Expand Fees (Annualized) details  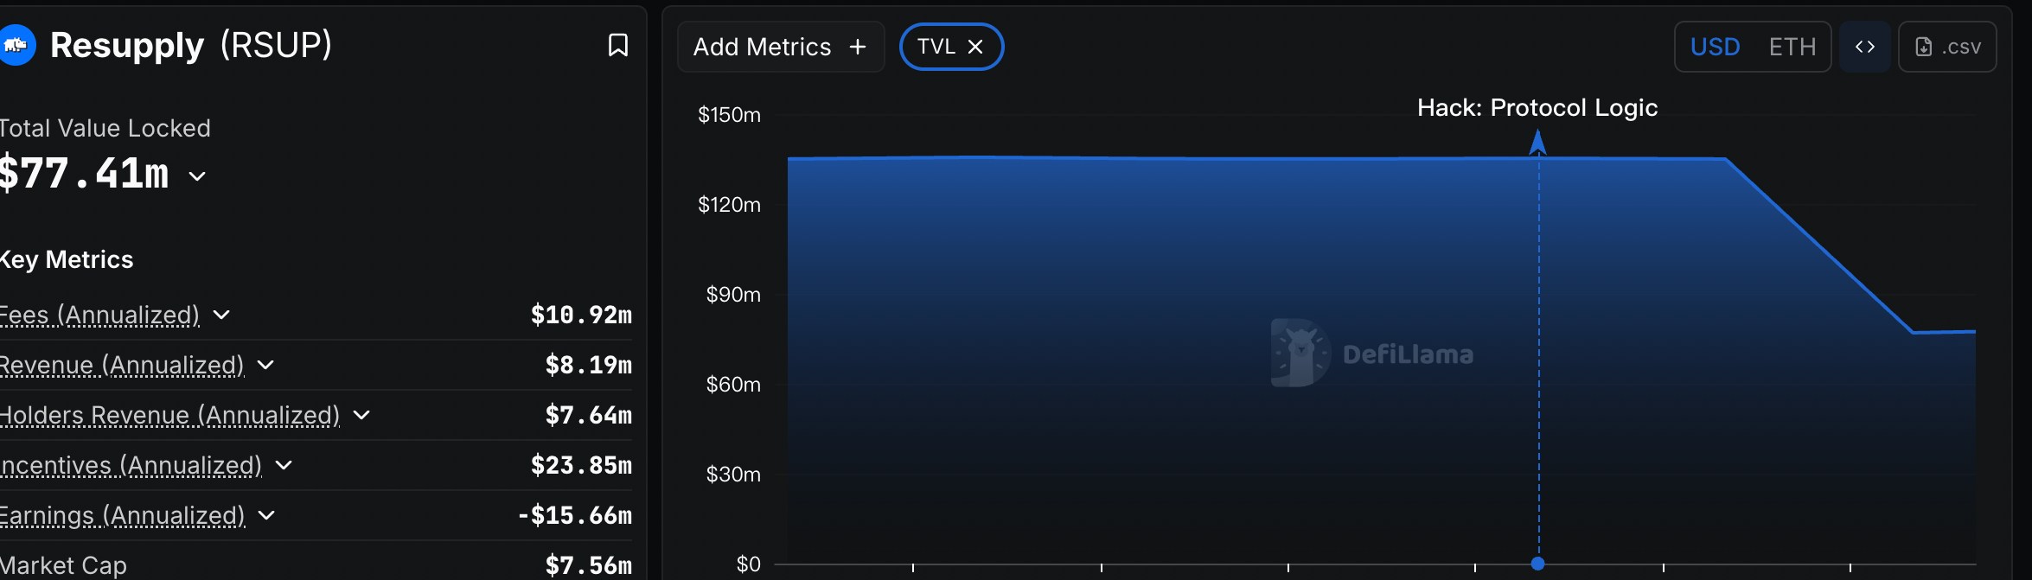coord(221,315)
